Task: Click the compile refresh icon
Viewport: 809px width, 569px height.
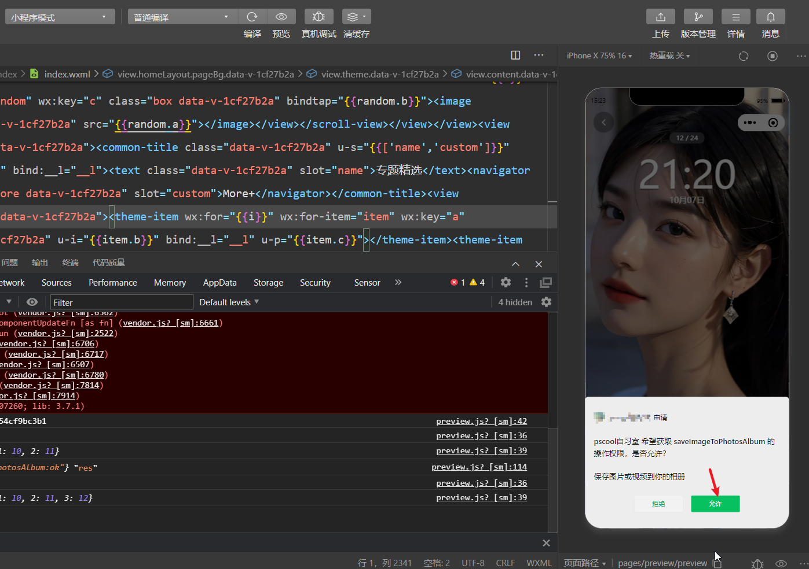Action: tap(252, 17)
